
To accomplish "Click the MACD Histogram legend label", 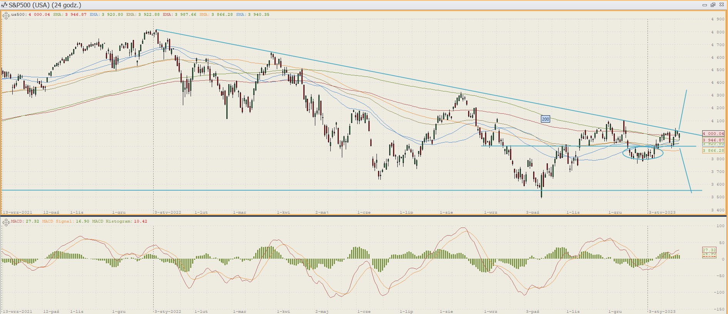I will click(119, 221).
